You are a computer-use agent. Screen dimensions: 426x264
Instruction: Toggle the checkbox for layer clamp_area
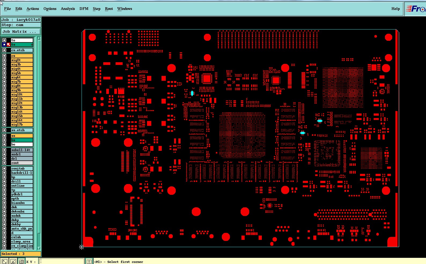click(x=4, y=241)
